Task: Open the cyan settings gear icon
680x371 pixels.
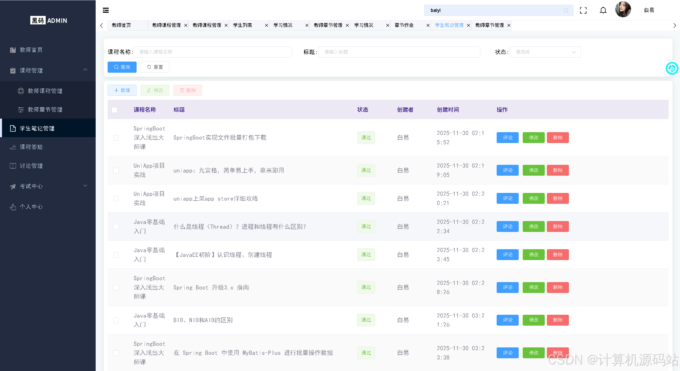Action: 671,68
